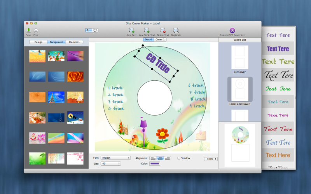Open Custom DVD Cover Size tool

232,30
